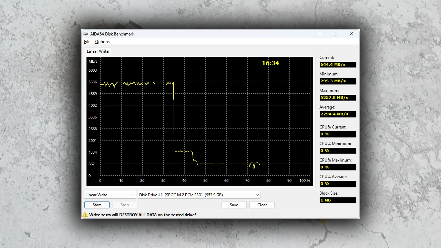
Task: Click the AIDA64 Disk Benchmark window title
Action: coord(112,34)
